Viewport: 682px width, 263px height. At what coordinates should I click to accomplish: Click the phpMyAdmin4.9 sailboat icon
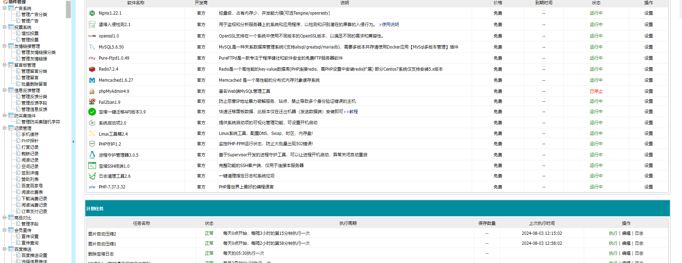92,91
